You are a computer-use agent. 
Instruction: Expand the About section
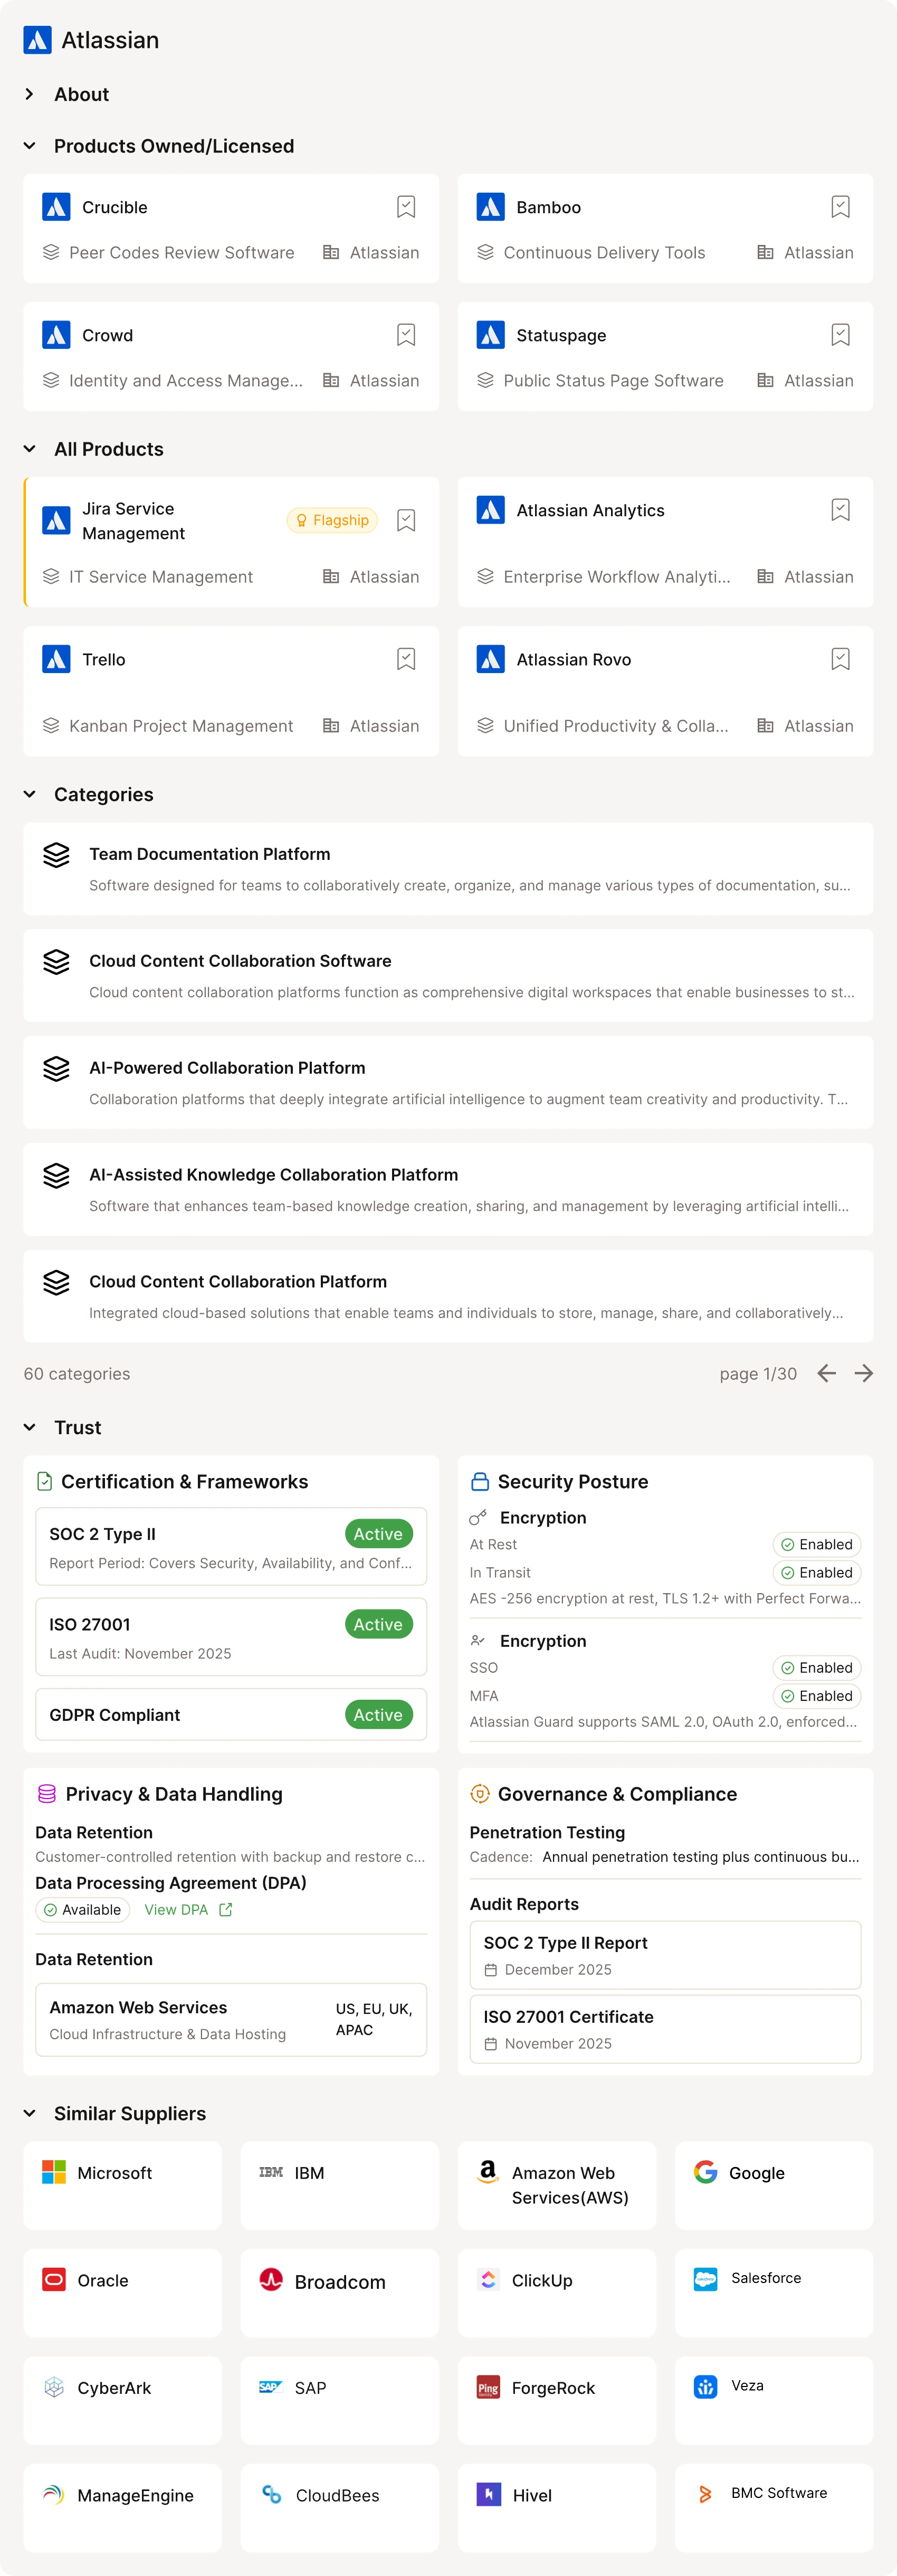point(30,94)
